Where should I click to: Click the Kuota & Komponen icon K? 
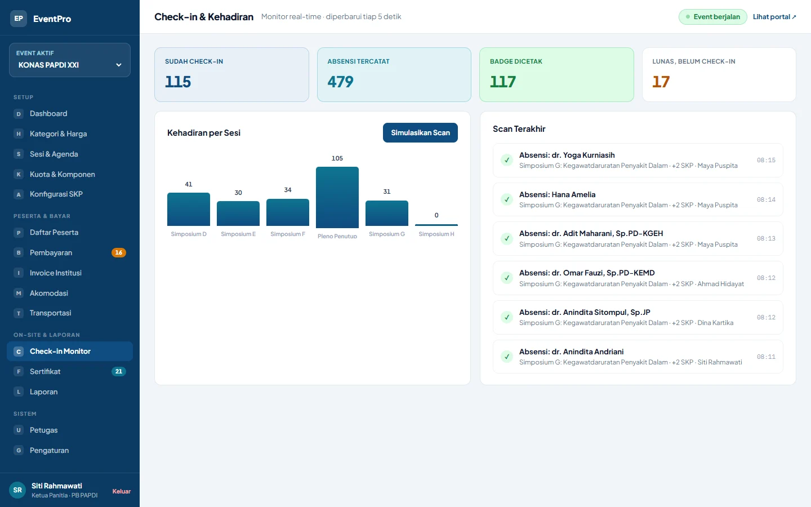19,175
